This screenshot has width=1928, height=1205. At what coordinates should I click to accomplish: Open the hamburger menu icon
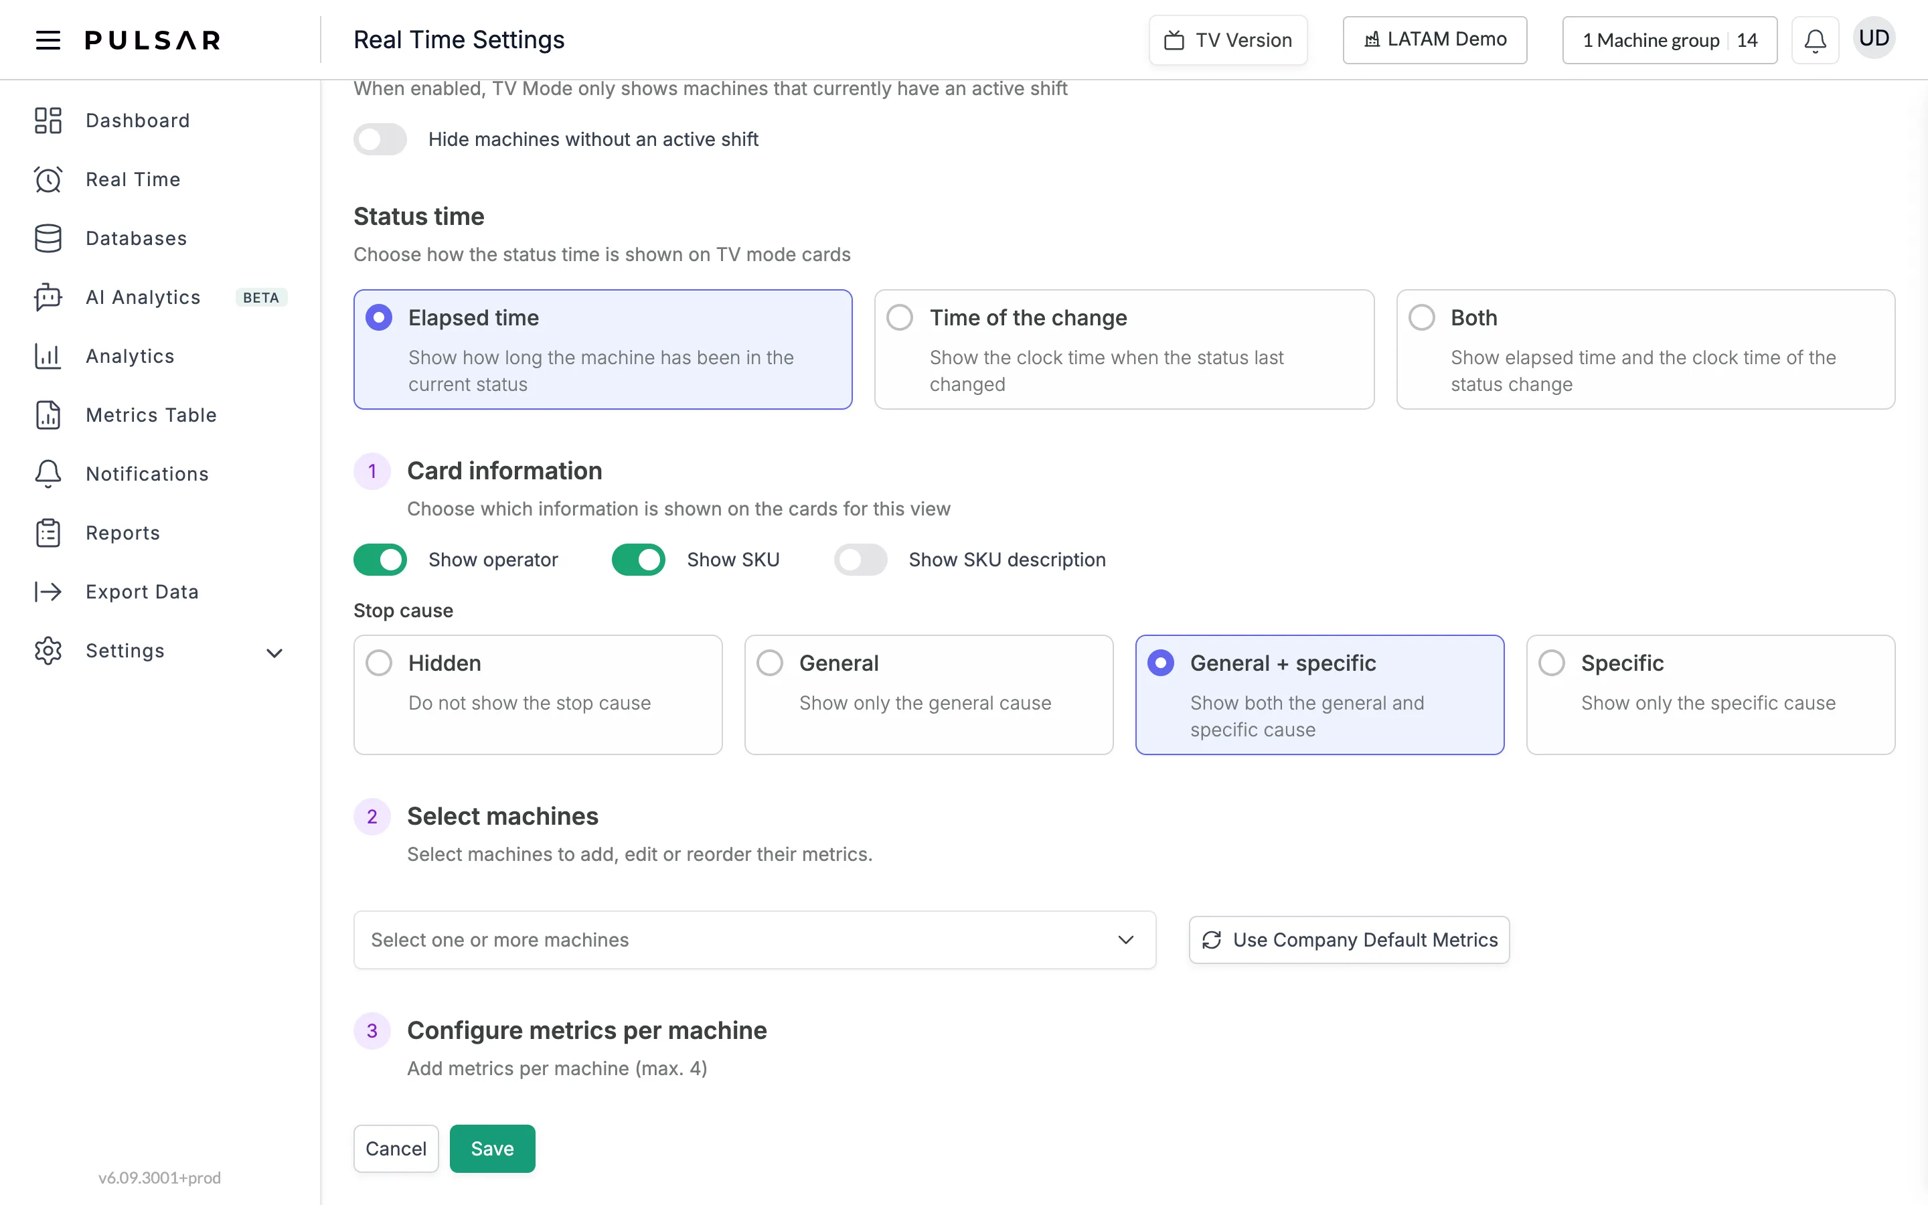click(x=48, y=40)
